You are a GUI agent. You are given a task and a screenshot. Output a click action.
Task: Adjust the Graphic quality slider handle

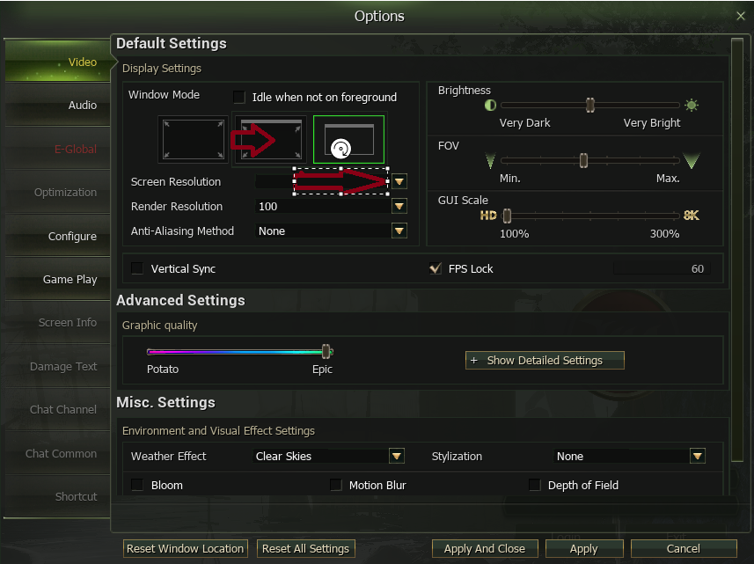[x=326, y=351]
